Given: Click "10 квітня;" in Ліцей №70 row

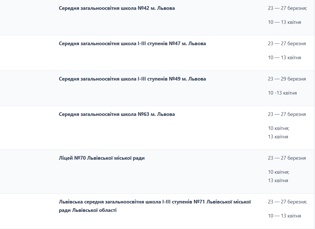Looking at the screenshot, I should click(x=278, y=172).
